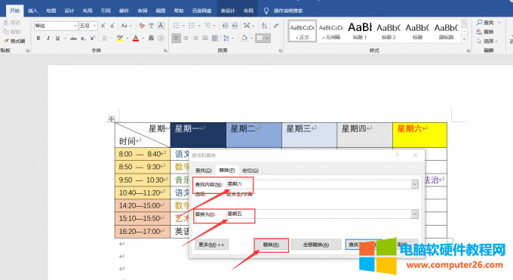513x280 pixels.
Task: Click the table move handle icon
Action: (x=111, y=118)
